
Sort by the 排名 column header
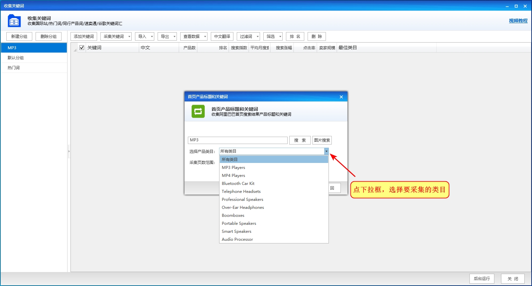213,48
